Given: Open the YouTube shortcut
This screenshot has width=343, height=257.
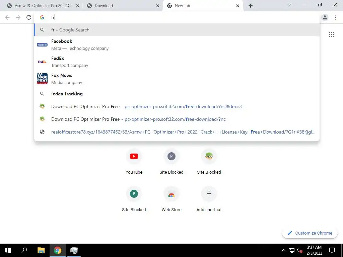Looking at the screenshot, I should click(134, 162).
